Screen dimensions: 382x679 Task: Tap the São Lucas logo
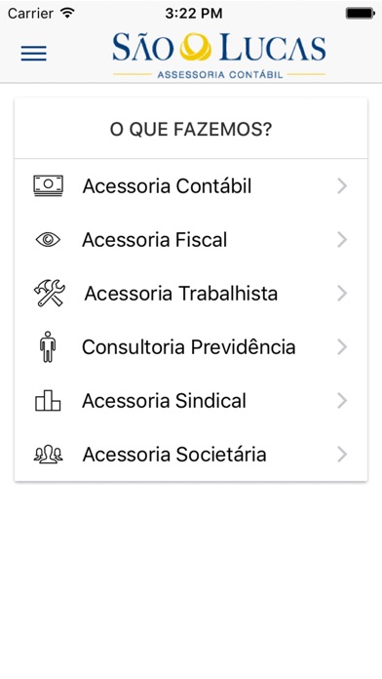(219, 56)
